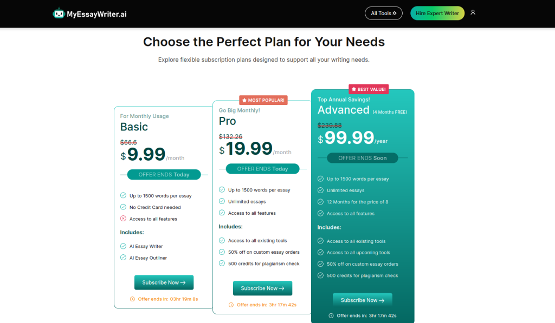Click the MyEssayWriter.ai brand name text
555x323 pixels.
tap(96, 14)
